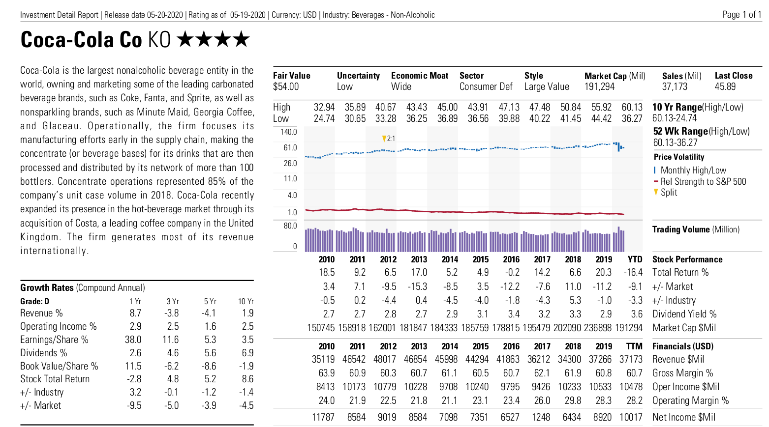Viewport: 769px width, 427px height.
Task: Select the 2010 Net Income value "11787"
Action: click(x=323, y=417)
